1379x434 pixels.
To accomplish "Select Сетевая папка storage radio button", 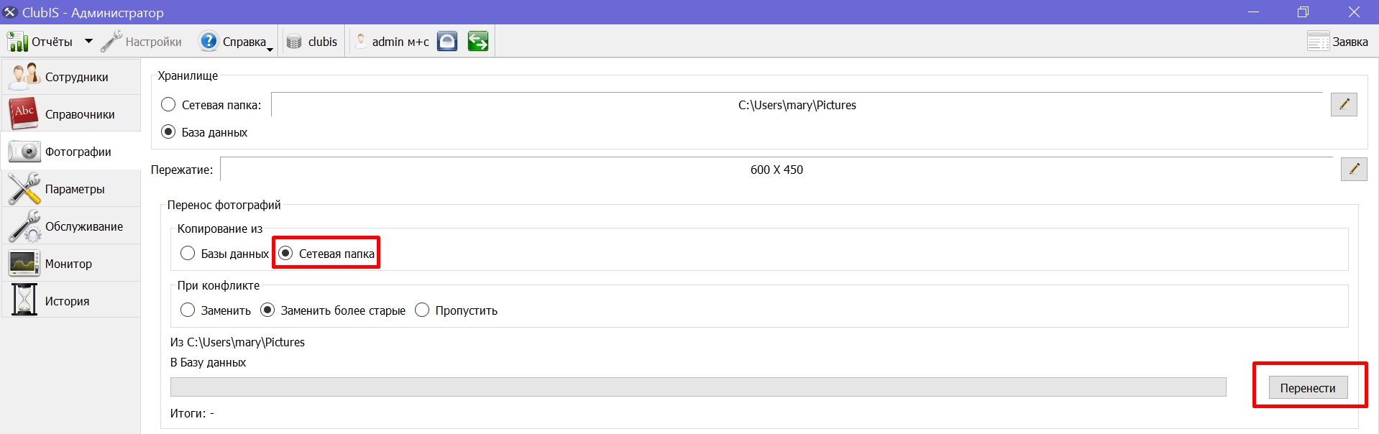I will 168,104.
